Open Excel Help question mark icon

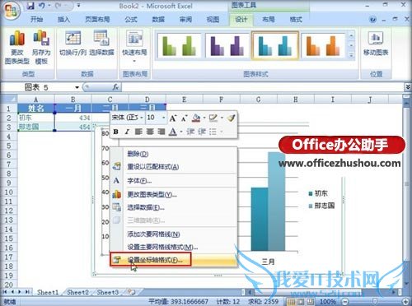point(372,20)
